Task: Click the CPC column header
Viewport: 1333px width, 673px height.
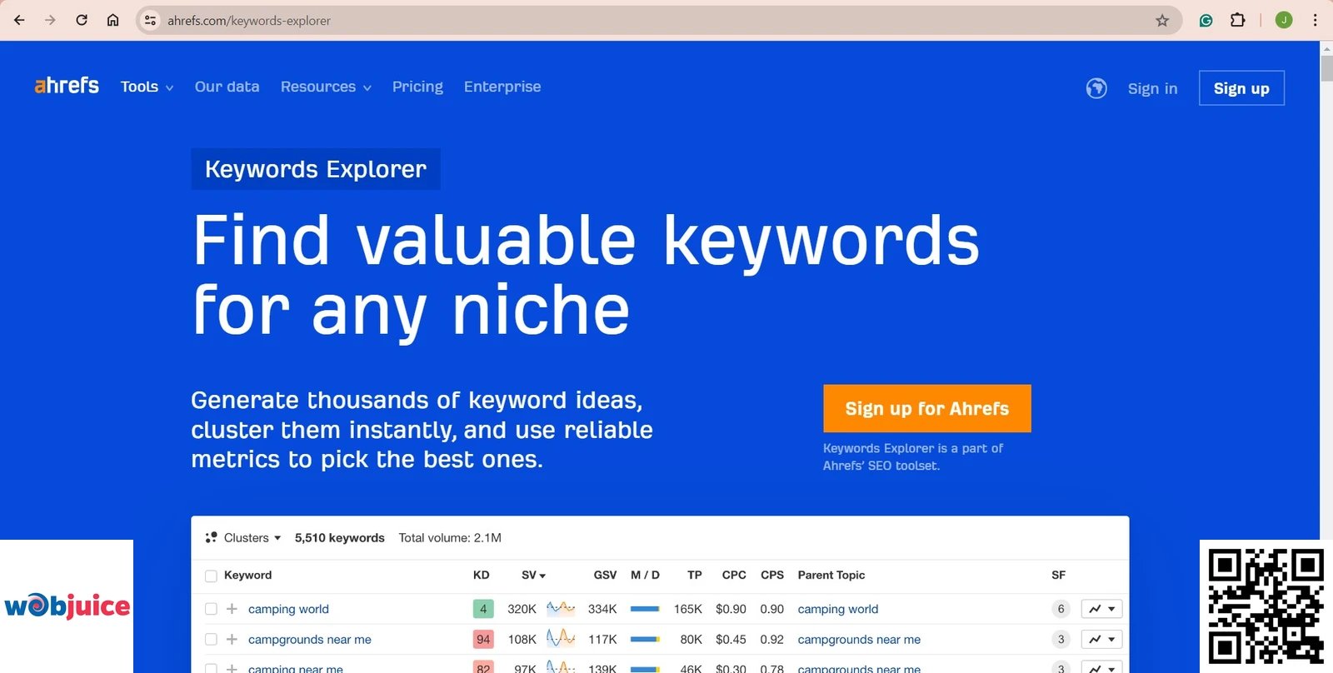Action: (734, 575)
